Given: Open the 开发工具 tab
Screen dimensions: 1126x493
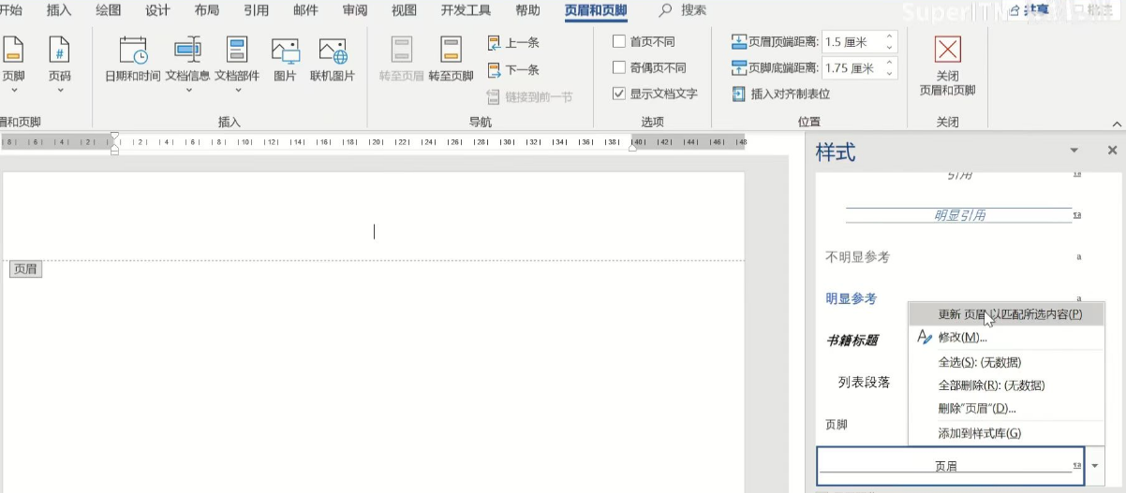Looking at the screenshot, I should pyautogui.click(x=466, y=10).
